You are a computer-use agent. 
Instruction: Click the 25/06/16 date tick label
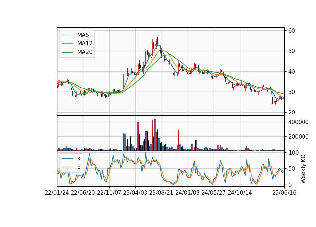click(x=284, y=193)
